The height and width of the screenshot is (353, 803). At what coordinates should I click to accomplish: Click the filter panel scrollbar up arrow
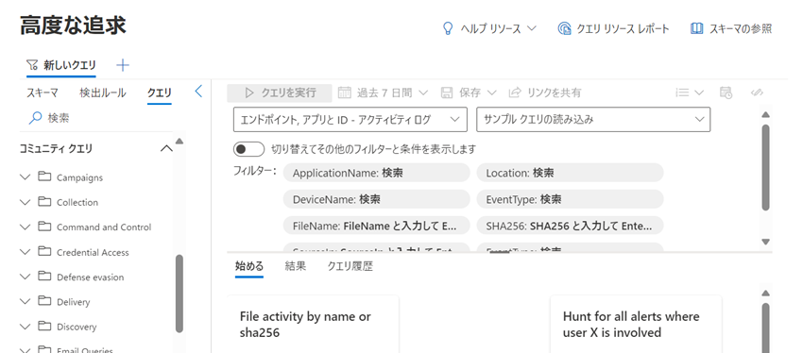765,114
